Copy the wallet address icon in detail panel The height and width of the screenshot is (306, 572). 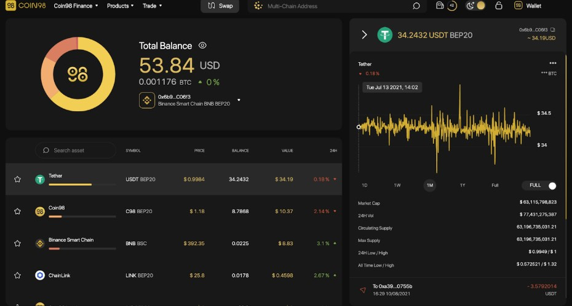point(553,29)
